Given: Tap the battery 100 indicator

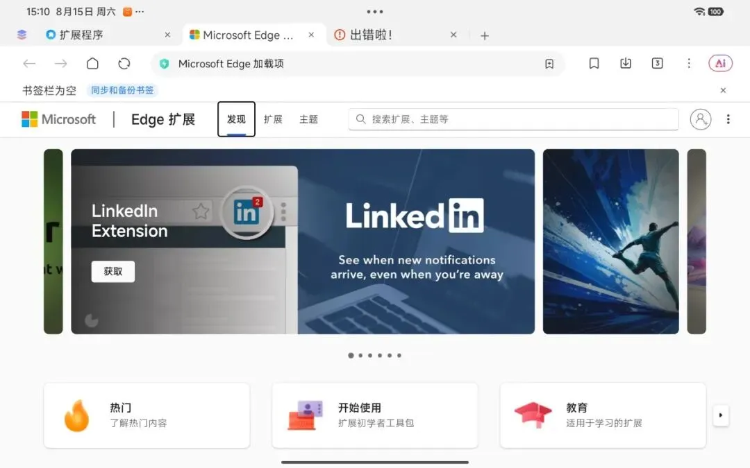Looking at the screenshot, I should point(715,12).
